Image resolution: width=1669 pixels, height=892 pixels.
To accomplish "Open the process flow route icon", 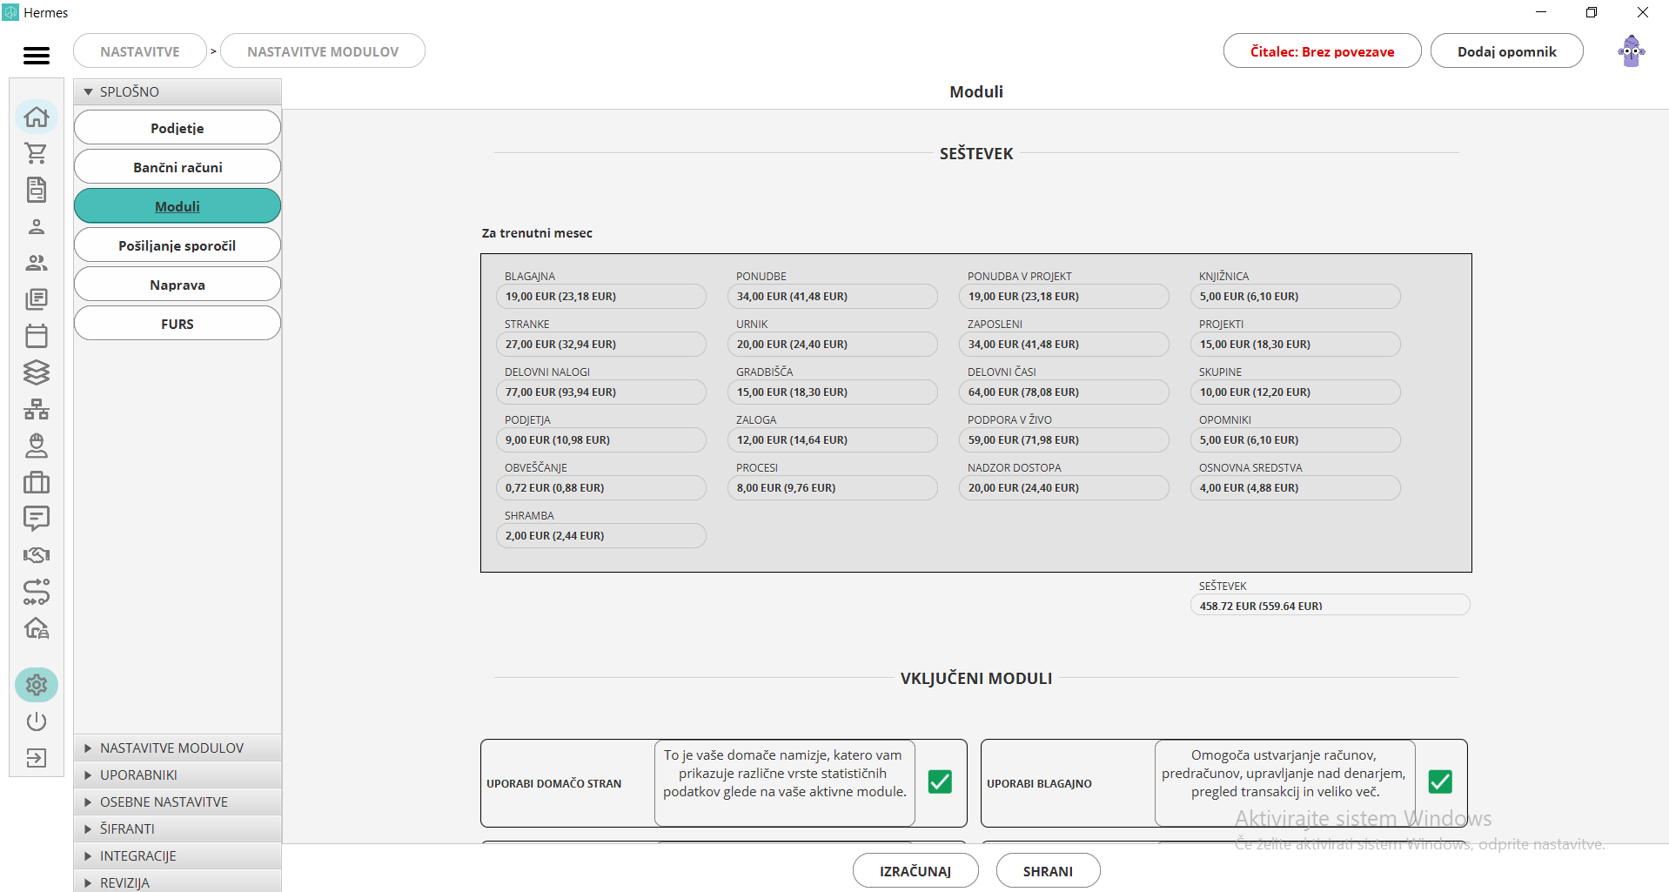I will point(37,592).
